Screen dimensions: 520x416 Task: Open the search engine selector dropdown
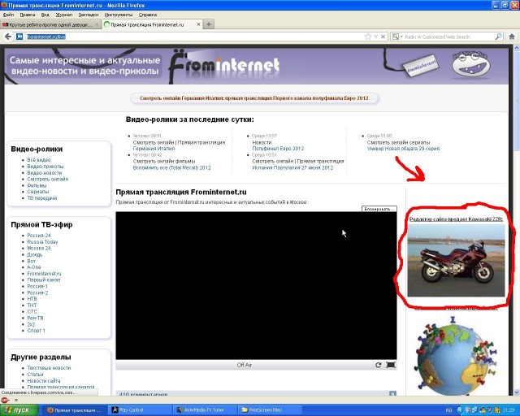click(x=396, y=37)
